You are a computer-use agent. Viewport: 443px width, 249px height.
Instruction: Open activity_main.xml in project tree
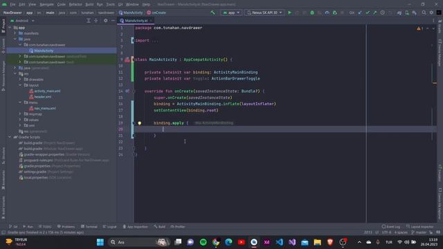(x=44, y=91)
